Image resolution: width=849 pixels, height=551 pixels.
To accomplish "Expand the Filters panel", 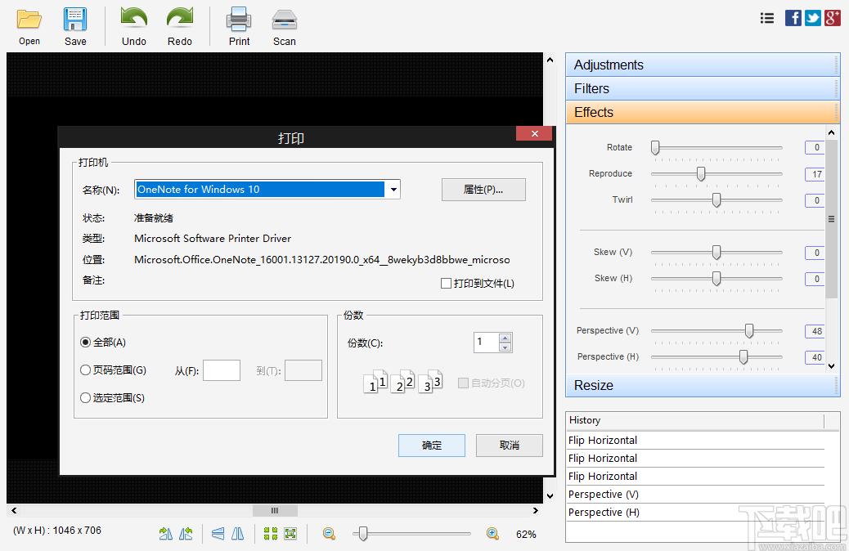I will (703, 89).
